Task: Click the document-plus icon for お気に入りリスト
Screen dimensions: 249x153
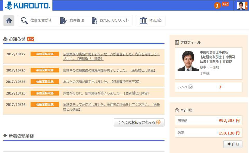Action: 94,21
